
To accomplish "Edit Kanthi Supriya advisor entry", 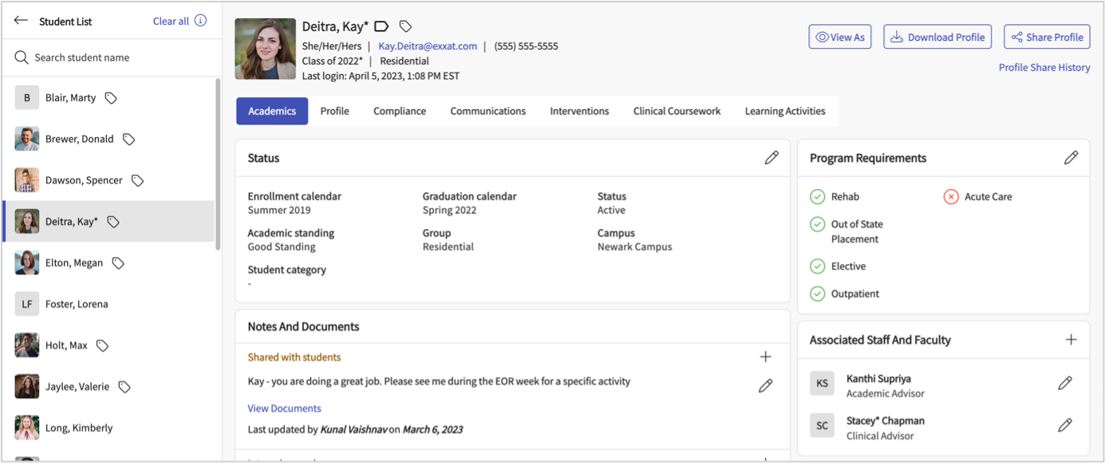I will point(1064,384).
